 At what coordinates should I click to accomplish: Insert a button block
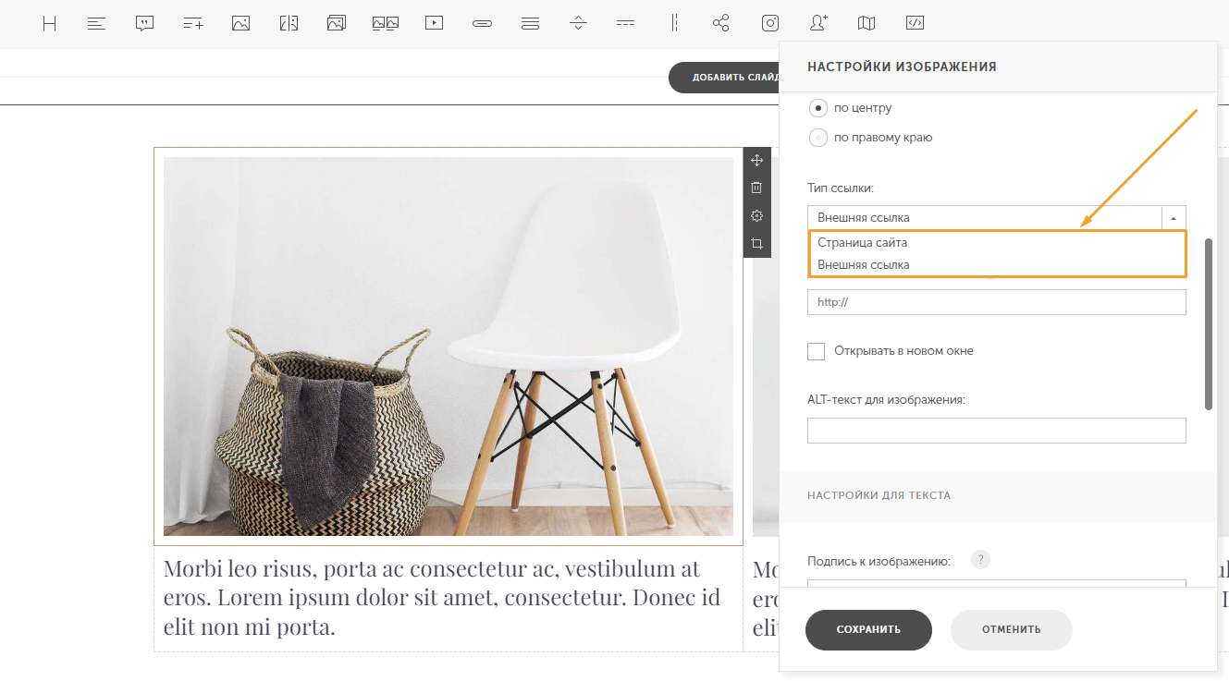click(x=482, y=24)
